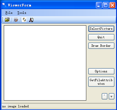The width and height of the screenshot is (117, 110).
Task: Click the 'no image loaded' status text
Action: click(16, 106)
